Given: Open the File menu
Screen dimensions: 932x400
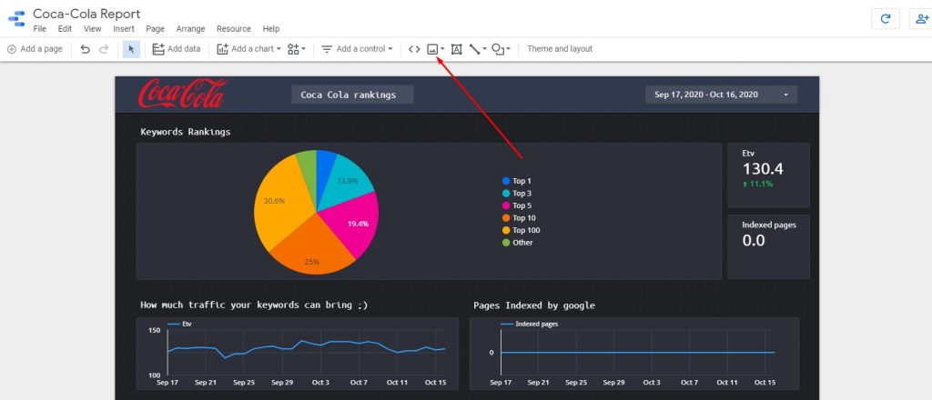Looking at the screenshot, I should coord(40,28).
